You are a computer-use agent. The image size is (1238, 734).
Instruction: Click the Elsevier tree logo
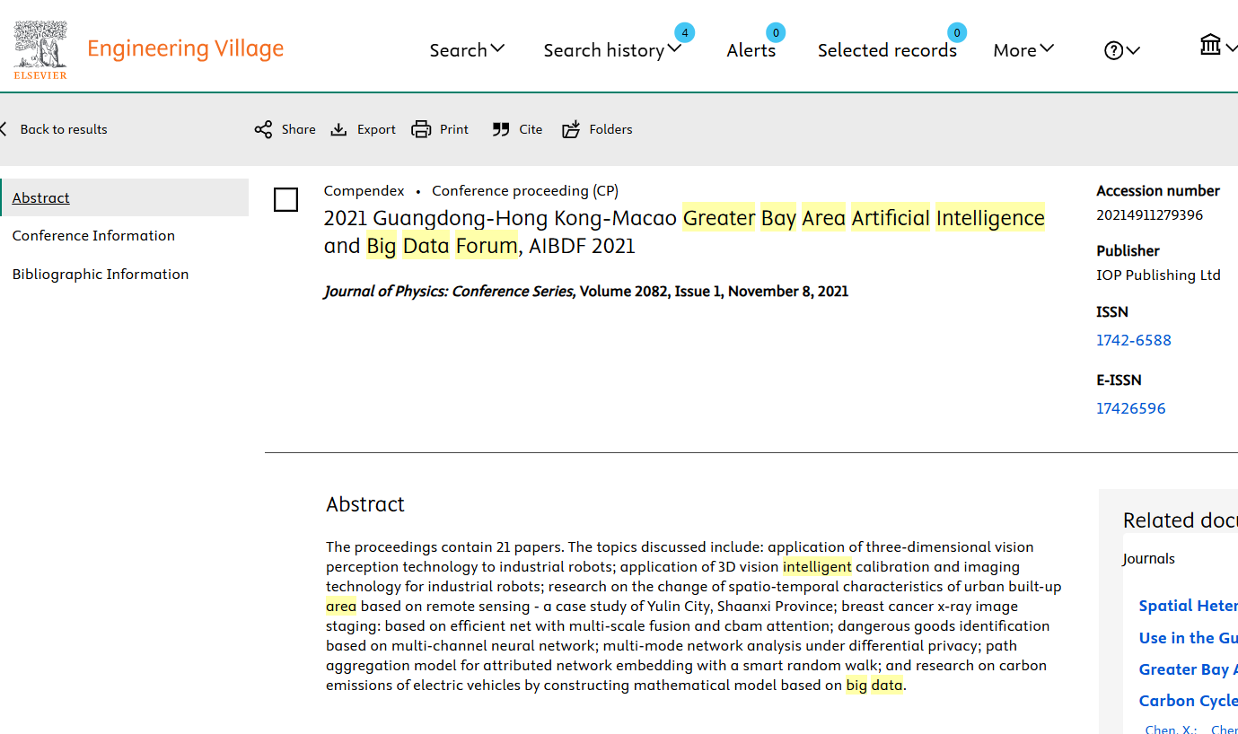coord(40,49)
